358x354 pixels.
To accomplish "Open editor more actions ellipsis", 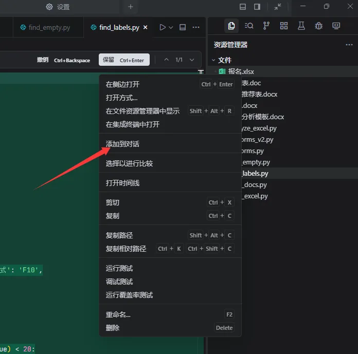I will click(196, 27).
